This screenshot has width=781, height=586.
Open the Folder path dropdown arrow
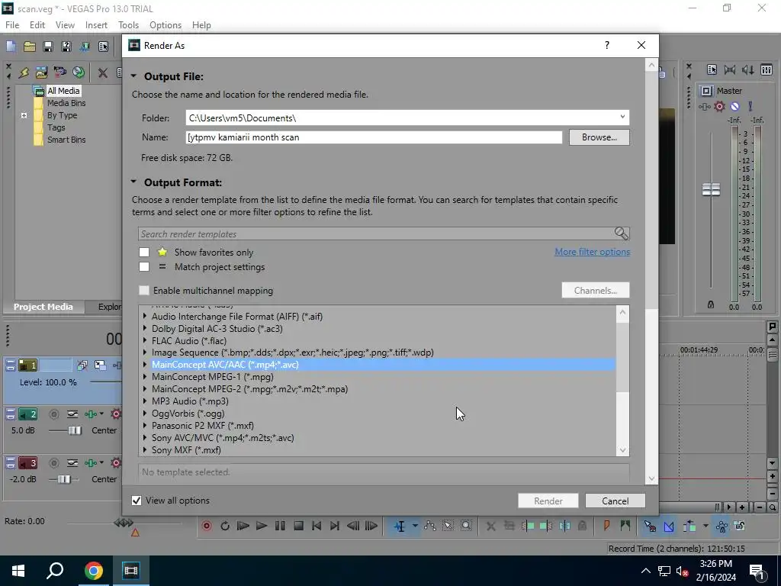[622, 117]
